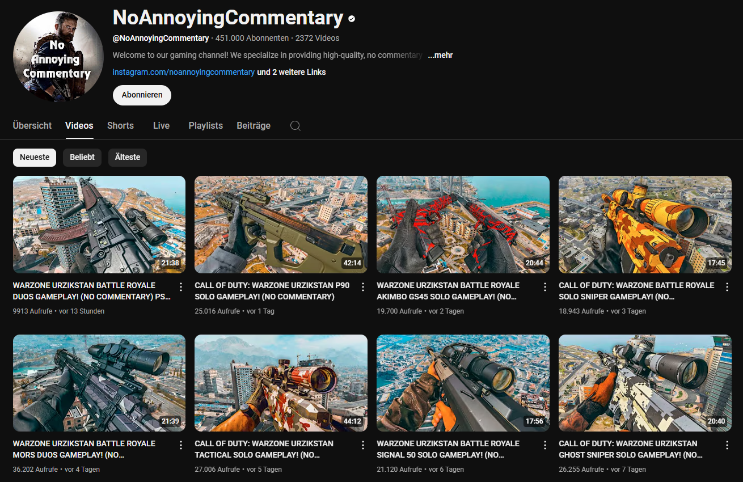Open three-dot menu for Ghost Sniper video
The height and width of the screenshot is (482, 743).
[727, 445]
